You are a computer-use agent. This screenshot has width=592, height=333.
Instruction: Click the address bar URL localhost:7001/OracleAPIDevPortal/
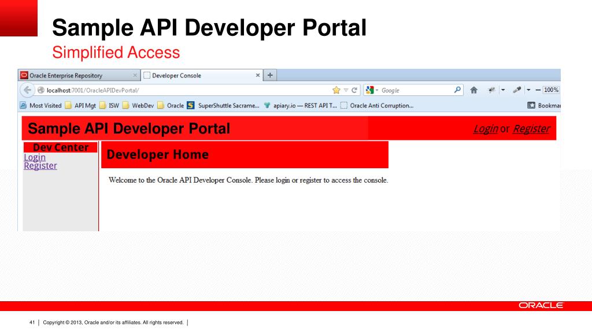(93, 90)
